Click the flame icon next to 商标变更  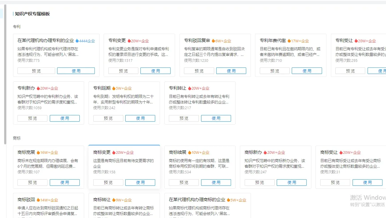[x=114, y=152]
